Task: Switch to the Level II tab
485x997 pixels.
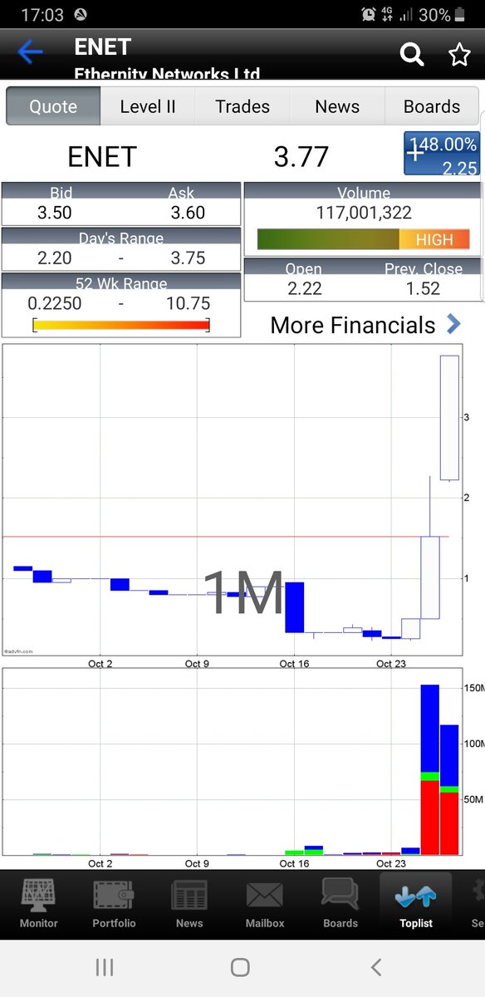Action: tap(149, 106)
